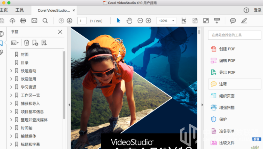Image resolution: width=263 pixels, height=149 pixels.
Task: Click the fit width scrolling icon
Action: [x=184, y=20]
